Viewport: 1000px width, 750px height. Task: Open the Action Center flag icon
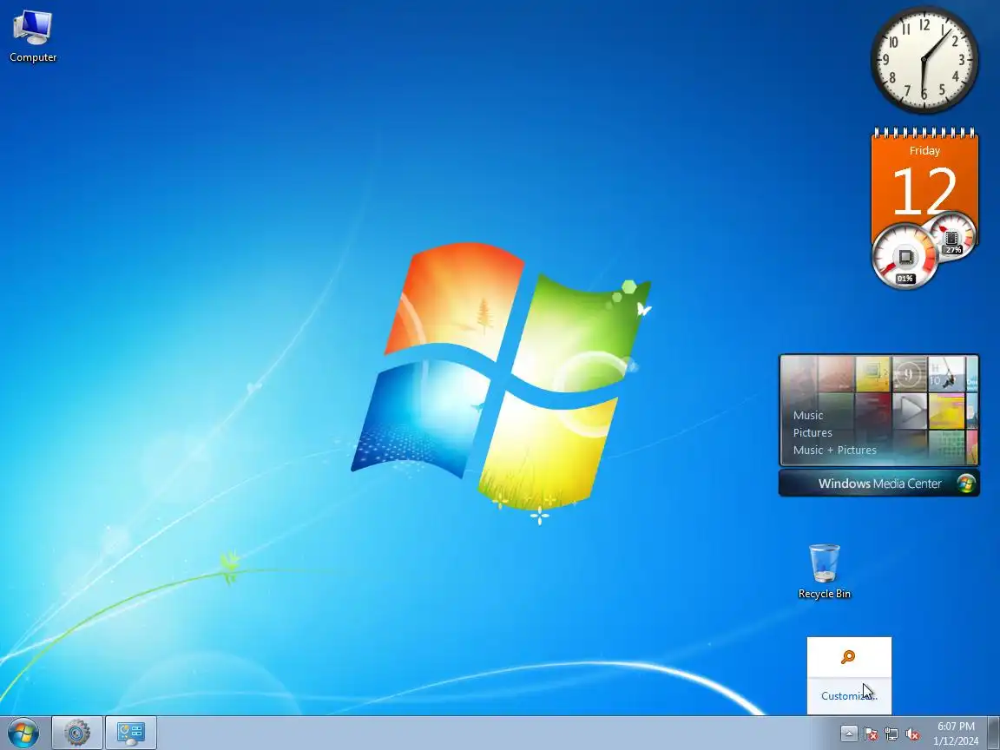[871, 734]
